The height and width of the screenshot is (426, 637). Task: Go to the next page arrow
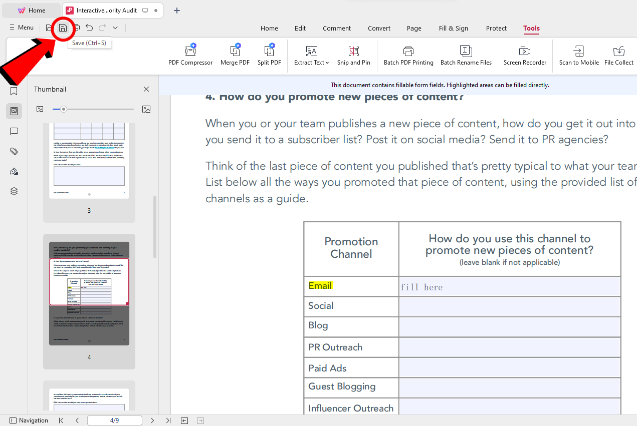point(152,420)
